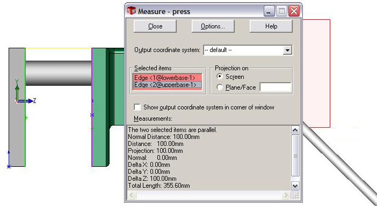Click the blue asterisk marker on the magenta edge
Image resolution: width=377 pixels, height=206 pixels.
click(92, 115)
